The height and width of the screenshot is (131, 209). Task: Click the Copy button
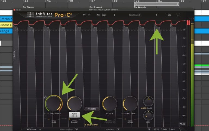(x=104, y=15)
